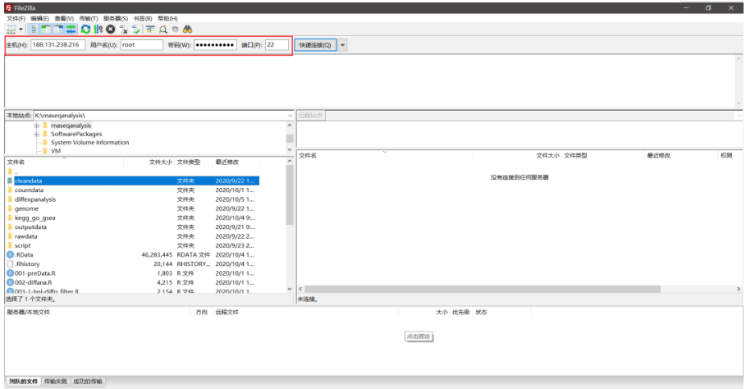Open the Site Manager icon

(10, 29)
